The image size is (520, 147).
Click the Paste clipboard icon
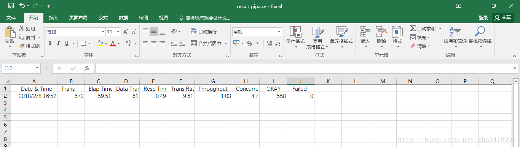10,32
